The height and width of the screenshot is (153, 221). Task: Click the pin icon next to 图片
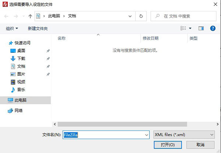pyautogui.click(x=48, y=74)
